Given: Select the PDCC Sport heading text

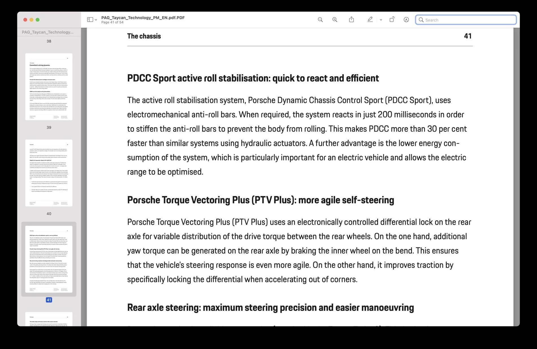Looking at the screenshot, I should click(253, 78).
